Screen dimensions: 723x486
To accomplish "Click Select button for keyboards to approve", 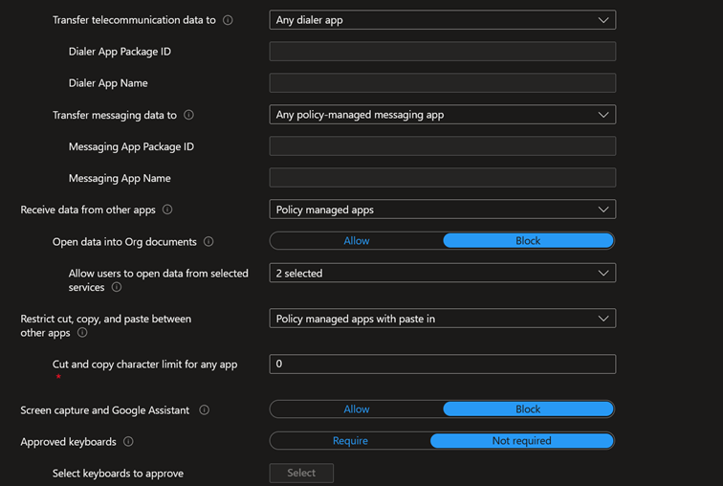I will (301, 473).
